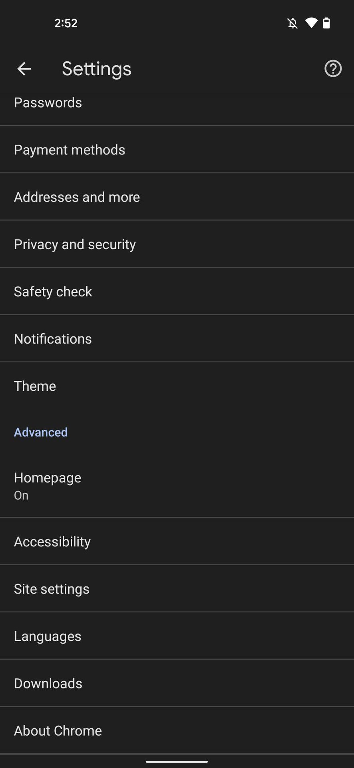354x768 pixels.
Task: Select Addresses and more
Action: tap(77, 197)
